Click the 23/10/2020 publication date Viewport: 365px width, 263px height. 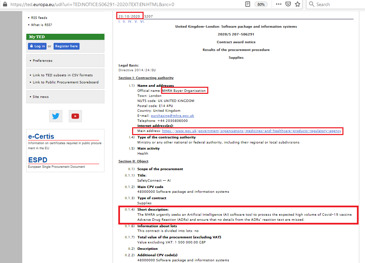click(129, 16)
